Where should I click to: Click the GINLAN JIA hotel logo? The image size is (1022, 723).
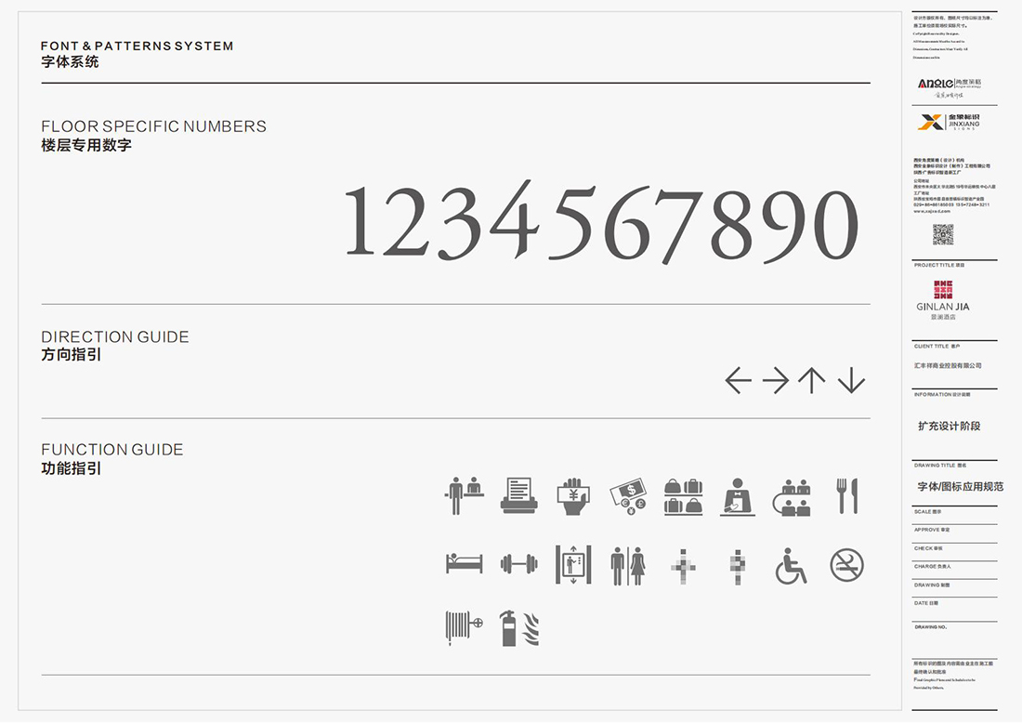(941, 299)
